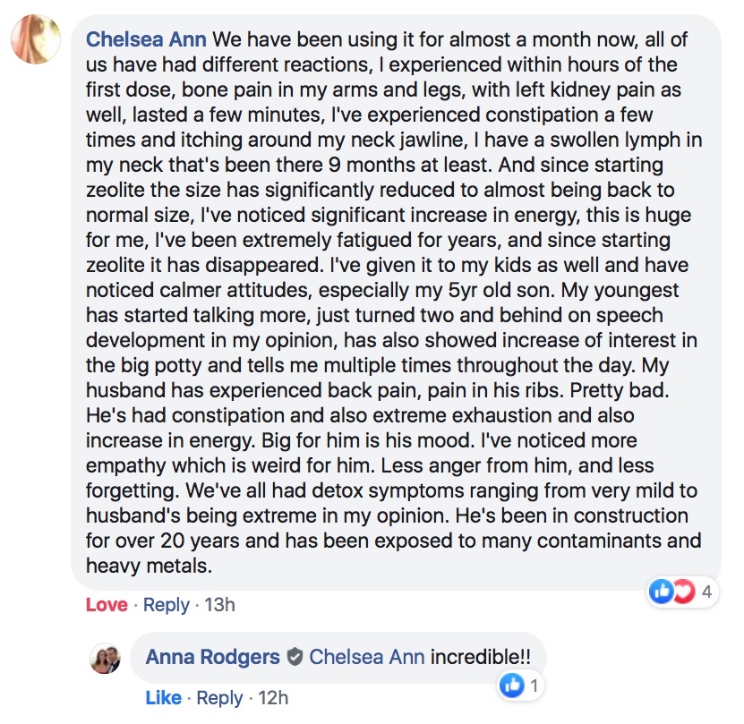Open the Chelsea Ann mention in Anna's reply
This screenshot has width=744, height=724.
pyautogui.click(x=367, y=658)
